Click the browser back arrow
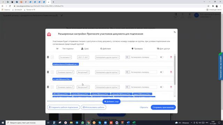This screenshot has height=125, width=223. coord(2,6)
